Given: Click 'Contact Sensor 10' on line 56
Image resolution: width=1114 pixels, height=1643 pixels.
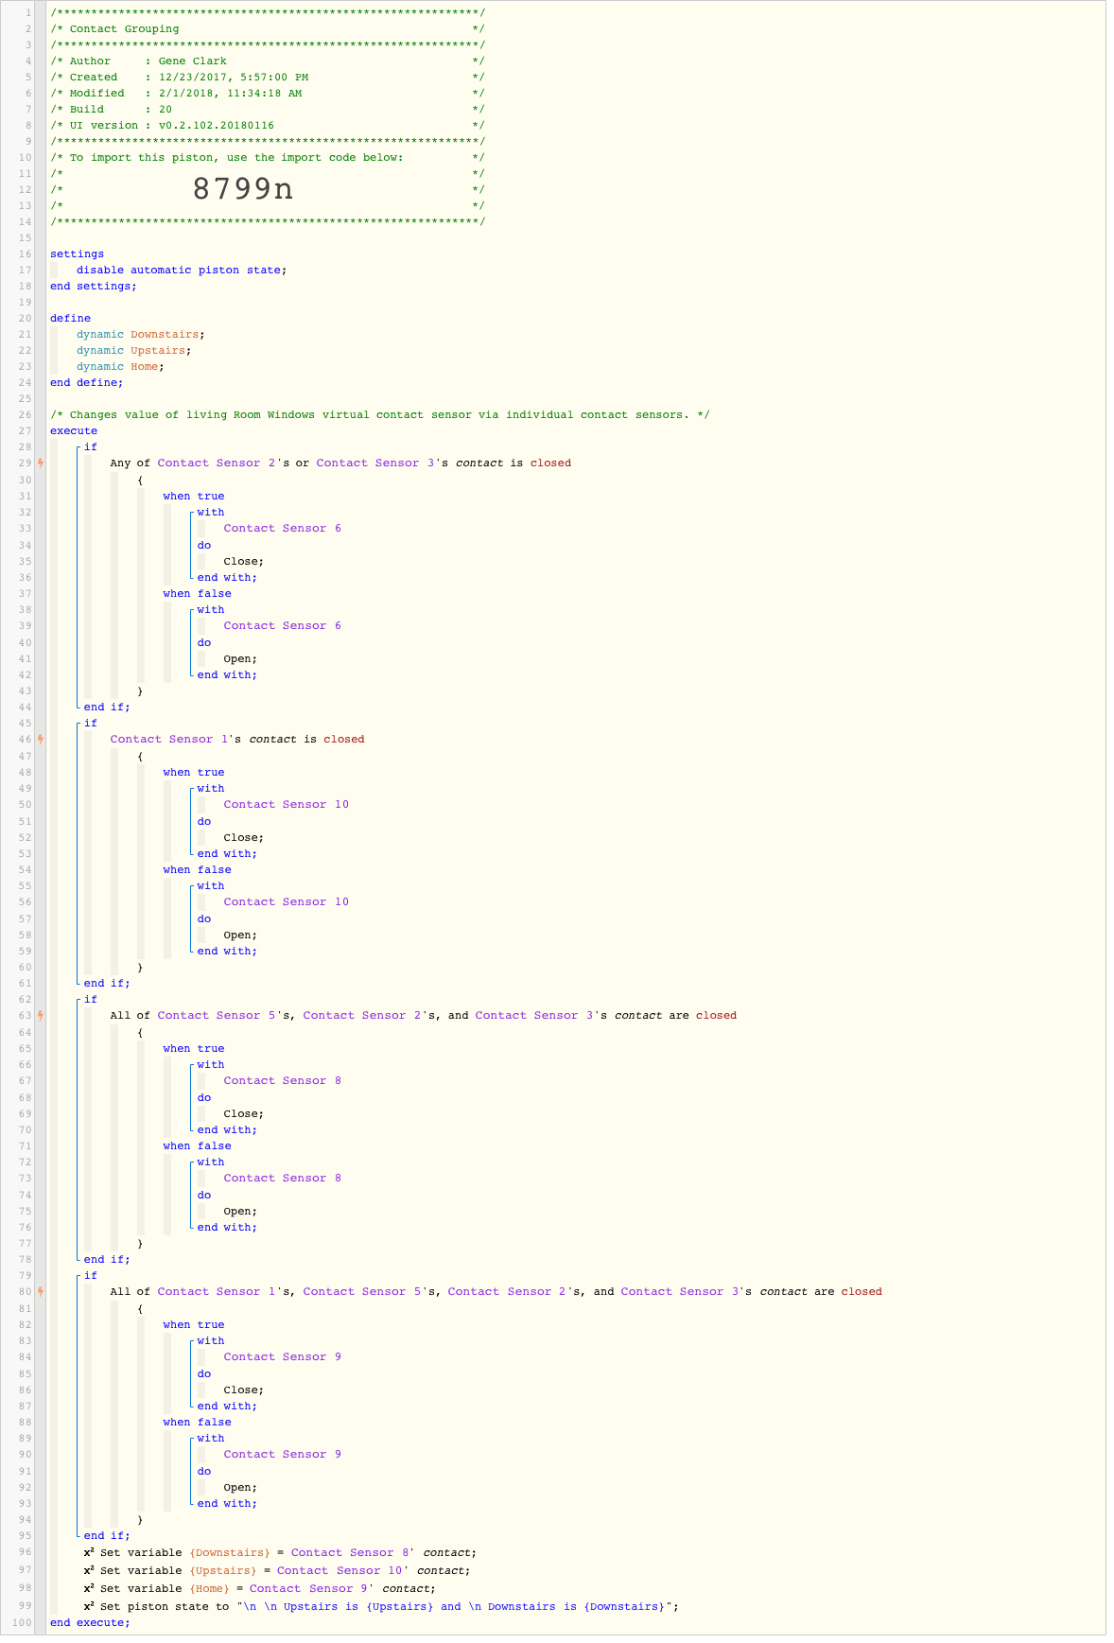Looking at the screenshot, I should 287,902.
